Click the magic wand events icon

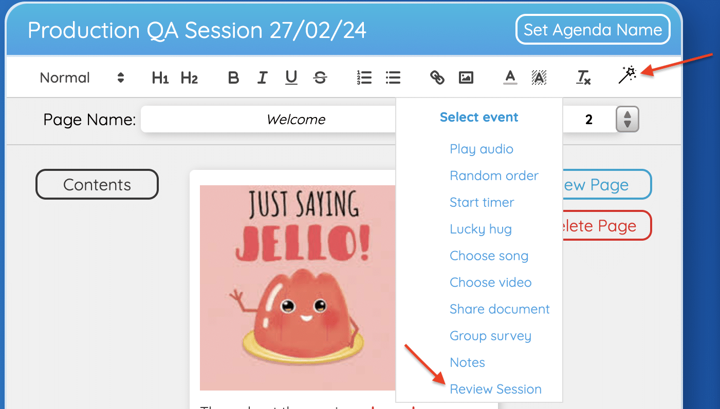(x=627, y=75)
